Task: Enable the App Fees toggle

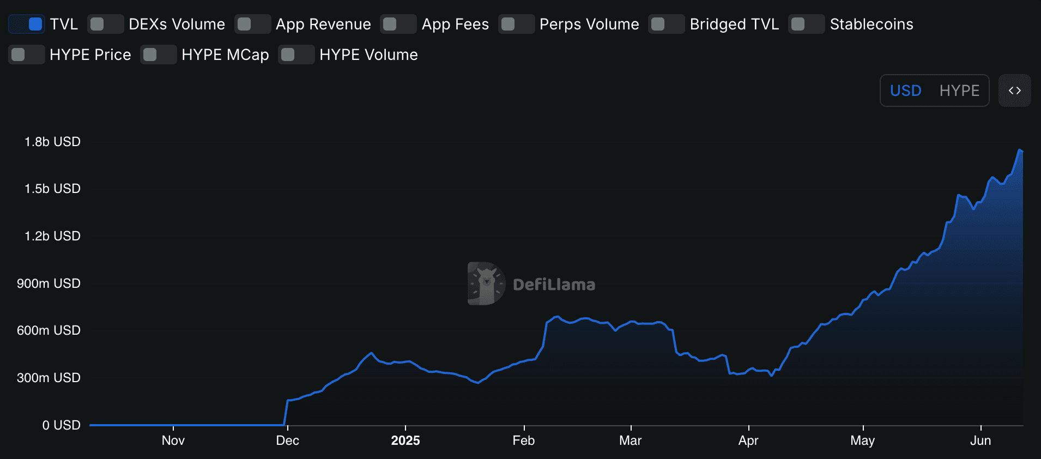Action: (398, 24)
